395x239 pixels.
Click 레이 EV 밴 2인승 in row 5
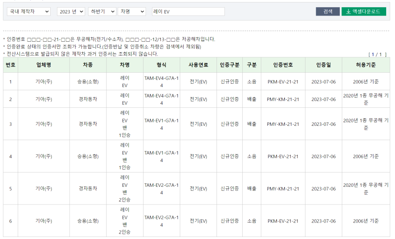(124, 189)
